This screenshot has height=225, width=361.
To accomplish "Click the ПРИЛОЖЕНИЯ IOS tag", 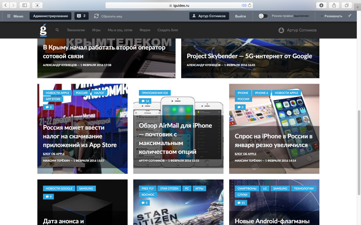I will (x=155, y=93).
